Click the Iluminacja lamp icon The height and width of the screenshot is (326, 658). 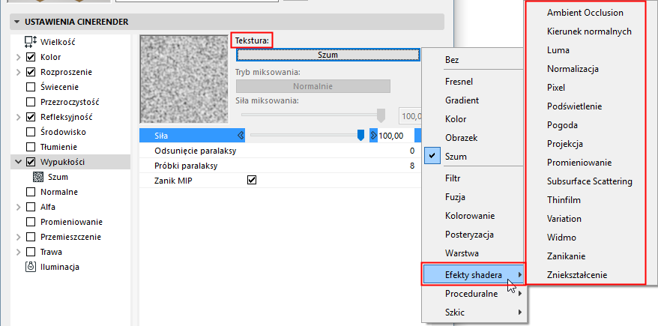[31, 267]
